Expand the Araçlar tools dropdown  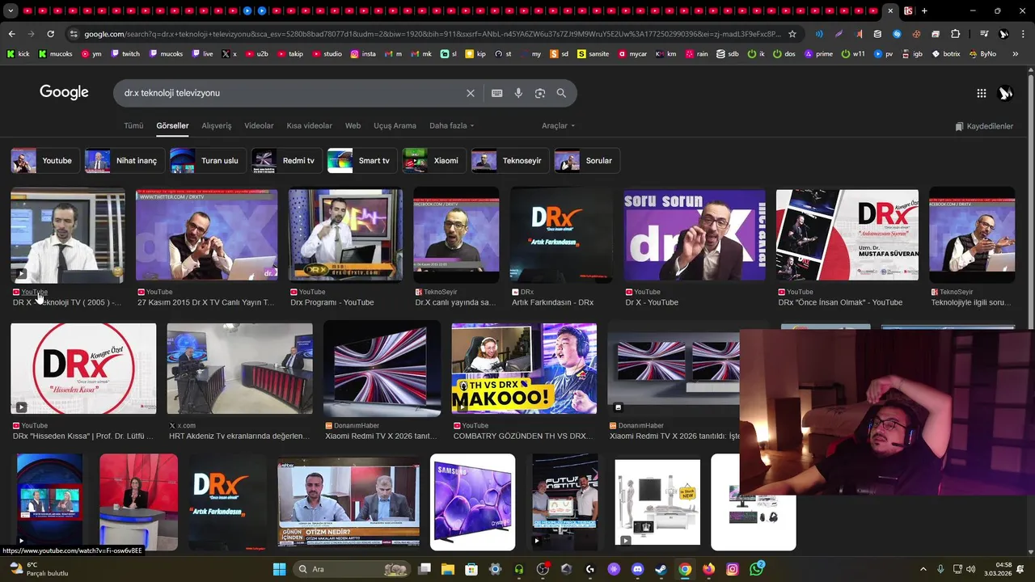click(x=558, y=126)
